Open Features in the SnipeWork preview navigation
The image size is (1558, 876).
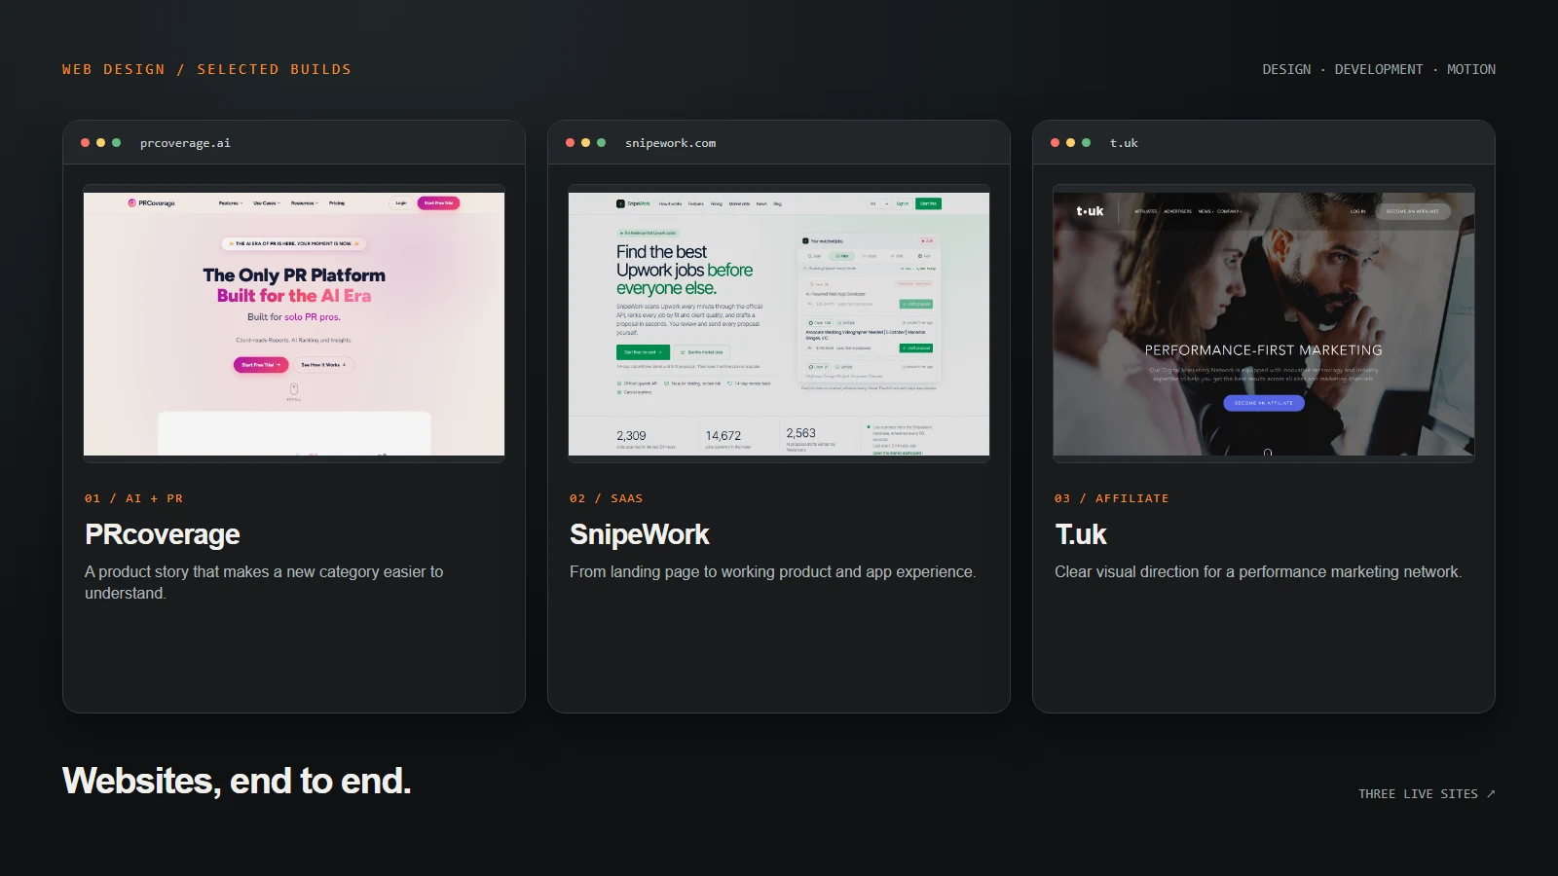coord(696,203)
